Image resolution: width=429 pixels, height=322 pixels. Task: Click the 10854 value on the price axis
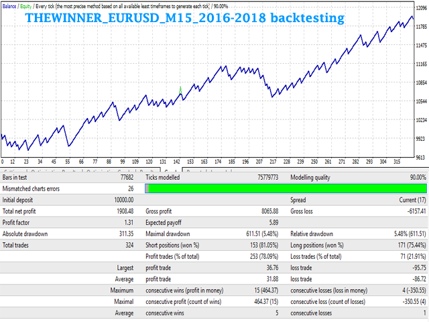[x=422, y=83]
